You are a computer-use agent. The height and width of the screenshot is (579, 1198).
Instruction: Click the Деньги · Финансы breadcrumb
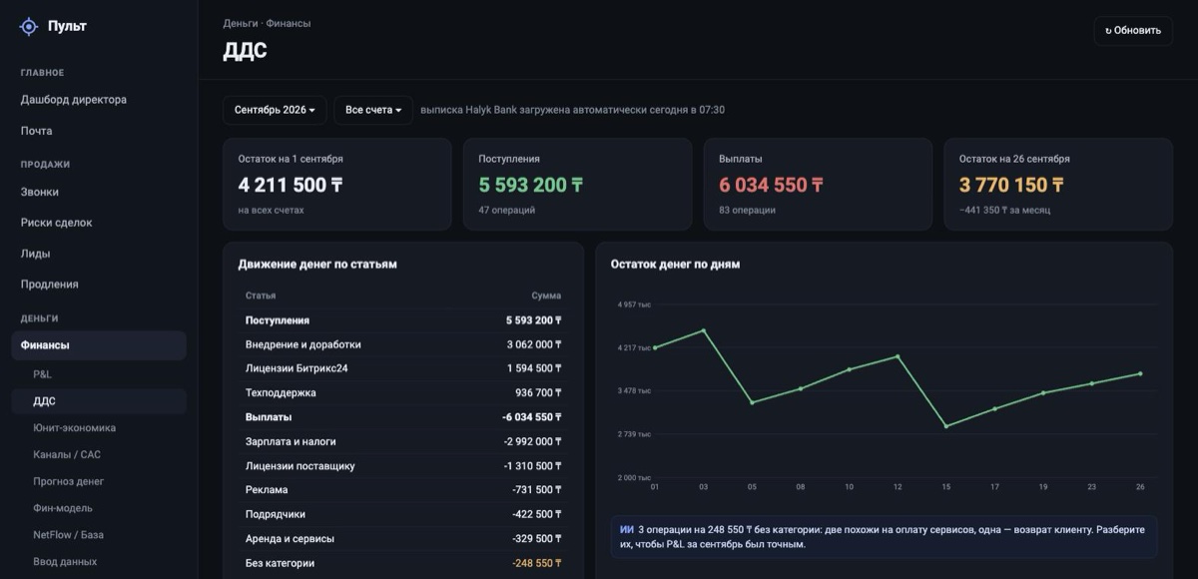coord(267,23)
